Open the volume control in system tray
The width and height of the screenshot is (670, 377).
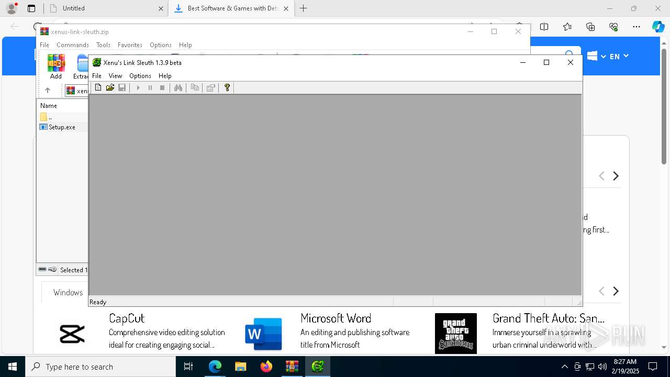(x=602, y=367)
